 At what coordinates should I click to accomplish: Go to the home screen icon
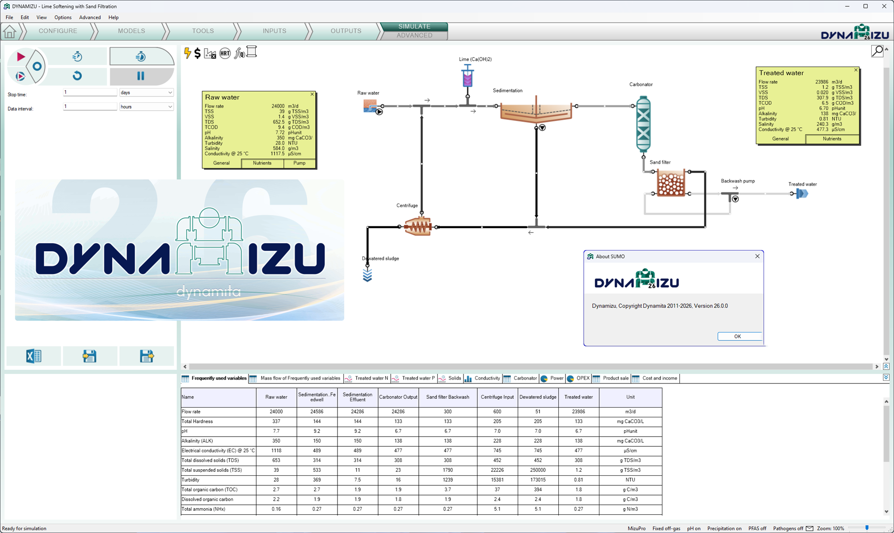[x=9, y=32]
